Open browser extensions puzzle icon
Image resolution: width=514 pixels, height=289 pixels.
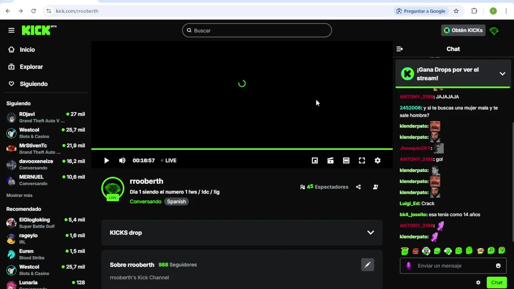474,11
